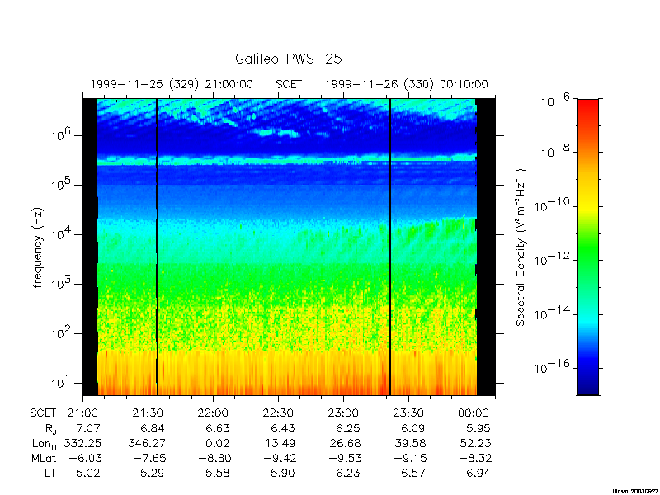
Task: Click the RJ value '6.84'
Action: [x=153, y=428]
